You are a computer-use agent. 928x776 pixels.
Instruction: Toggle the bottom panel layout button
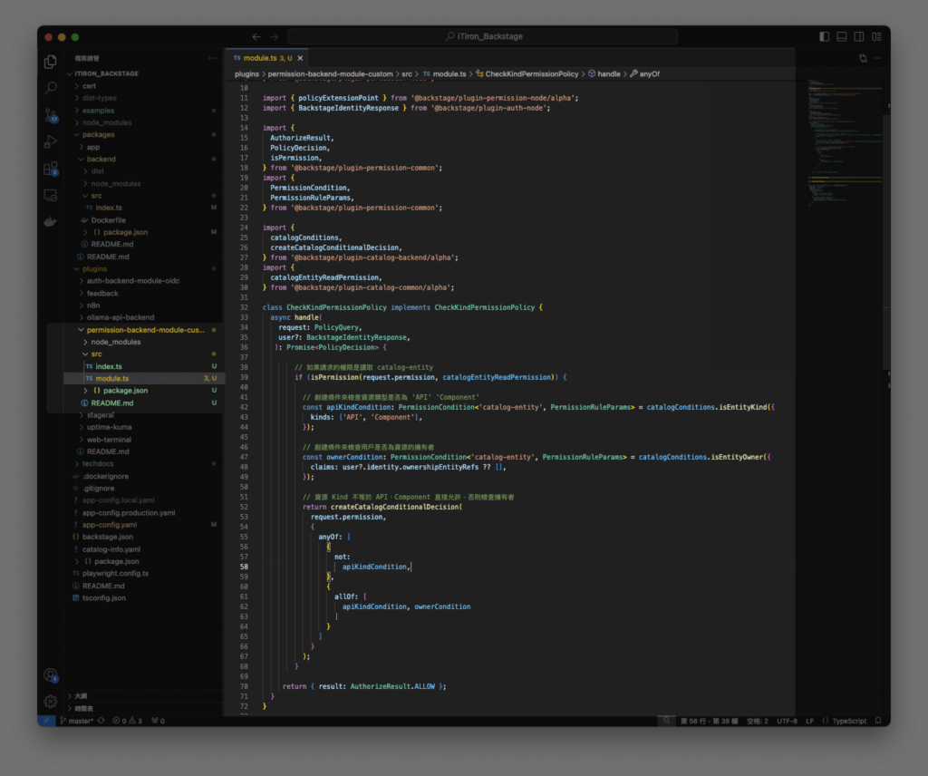click(x=842, y=36)
